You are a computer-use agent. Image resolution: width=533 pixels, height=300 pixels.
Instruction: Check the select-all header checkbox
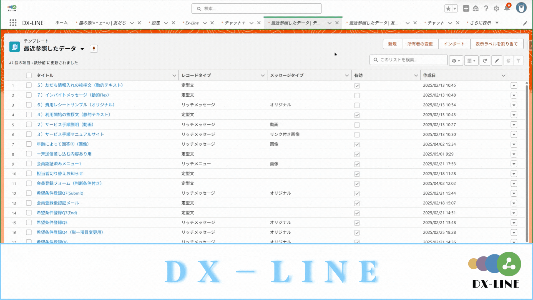click(29, 75)
